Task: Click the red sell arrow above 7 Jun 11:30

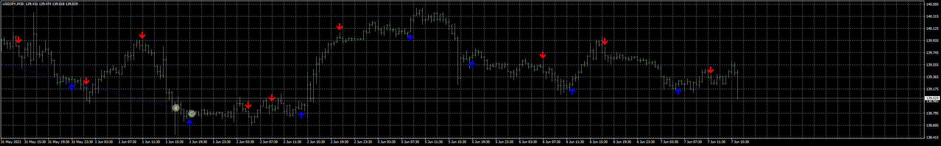Action: point(711,70)
